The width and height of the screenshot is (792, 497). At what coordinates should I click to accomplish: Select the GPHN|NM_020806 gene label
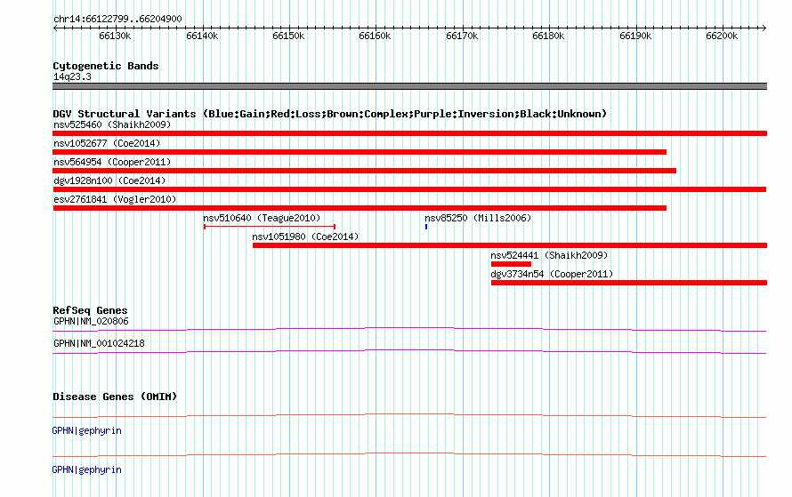point(91,321)
